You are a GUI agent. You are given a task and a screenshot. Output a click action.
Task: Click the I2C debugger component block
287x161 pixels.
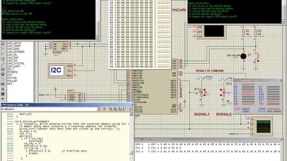point(60,71)
